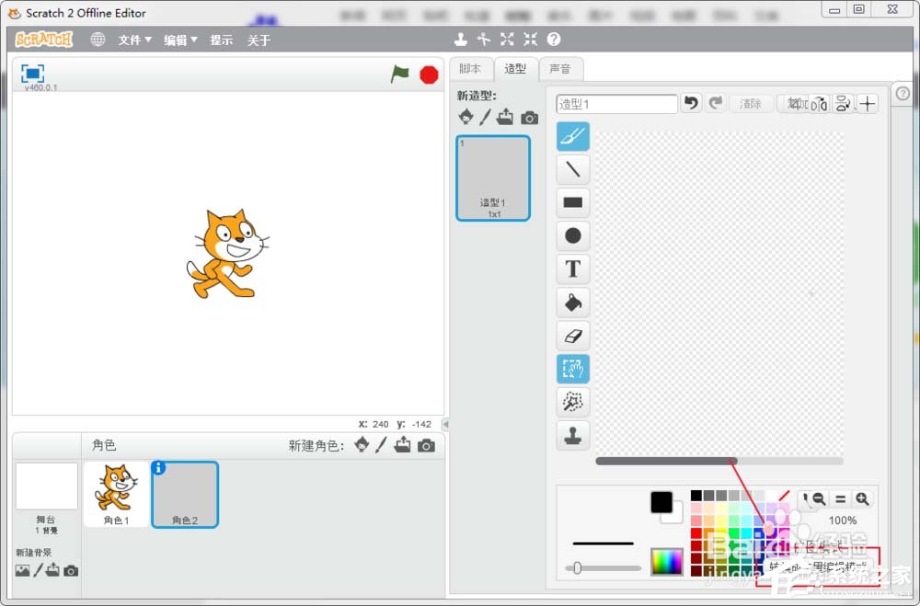Viewport: 920px width, 606px height.
Task: Select the Brush tool
Action: click(572, 136)
